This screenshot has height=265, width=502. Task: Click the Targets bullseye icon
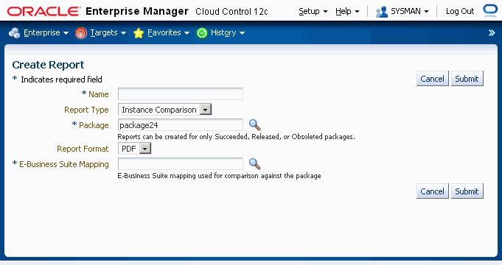(81, 33)
